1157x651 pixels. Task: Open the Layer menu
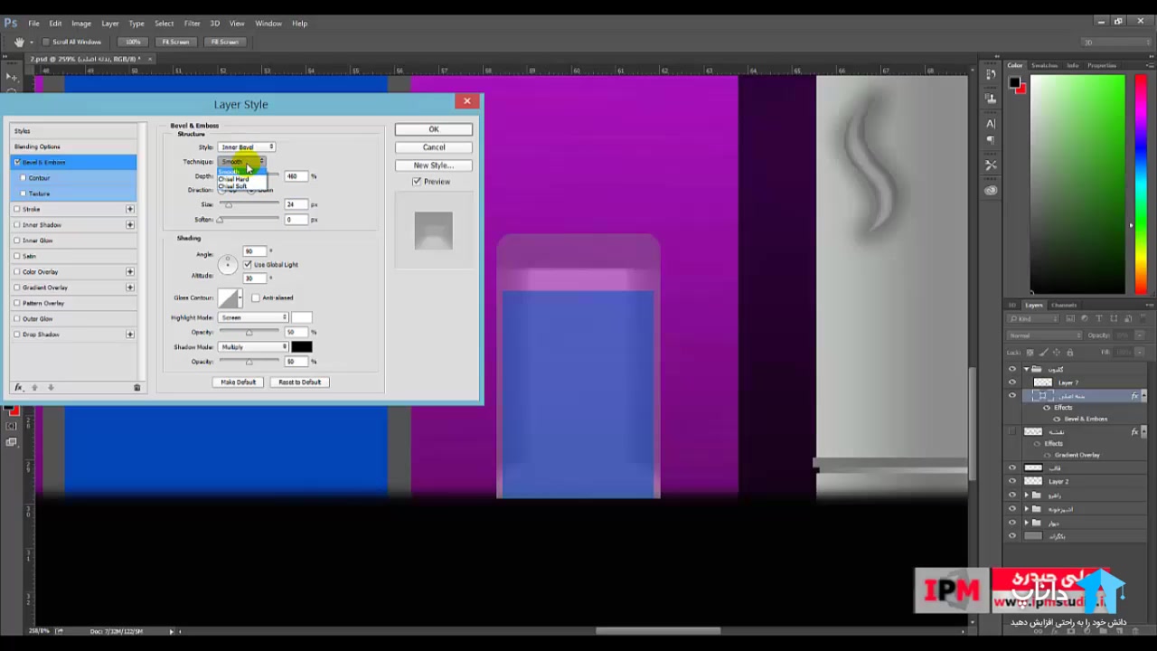click(110, 24)
